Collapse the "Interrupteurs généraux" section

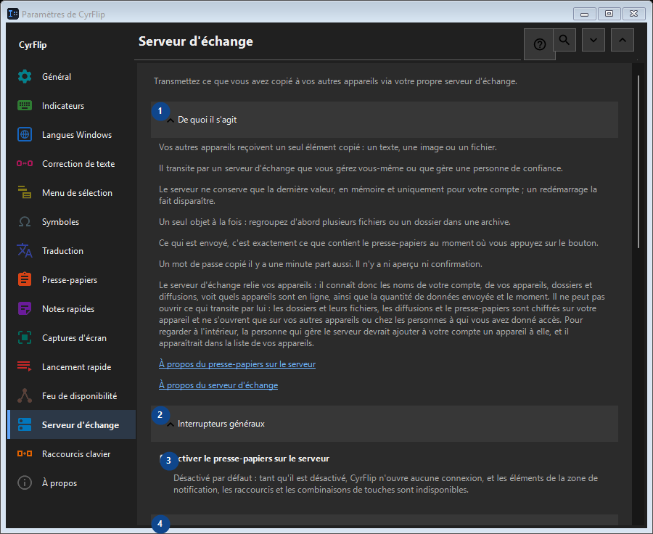click(x=384, y=424)
